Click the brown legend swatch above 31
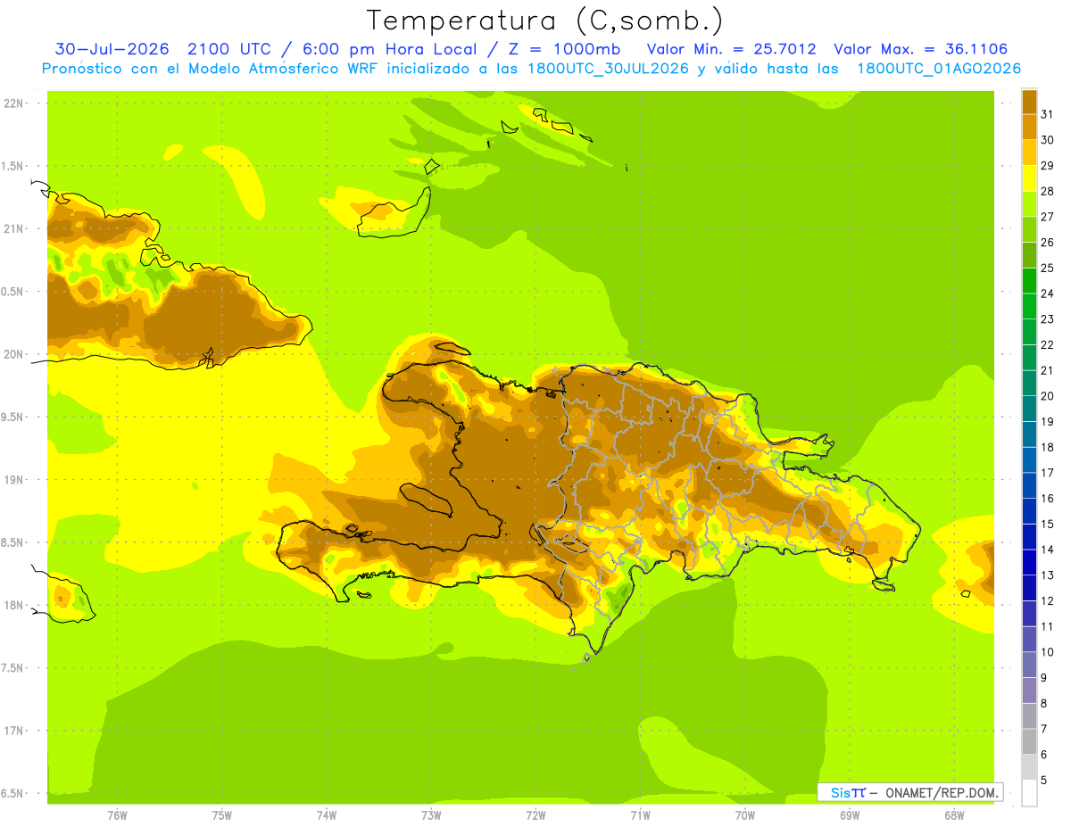Viewport: 1071px width, 827px height. pyautogui.click(x=1029, y=101)
